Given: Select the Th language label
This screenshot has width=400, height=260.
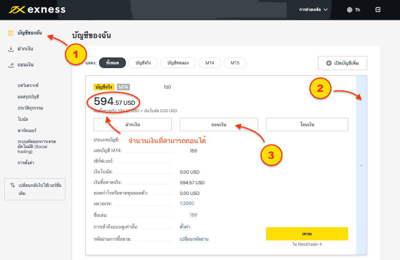Looking at the screenshot, I should click(357, 10).
